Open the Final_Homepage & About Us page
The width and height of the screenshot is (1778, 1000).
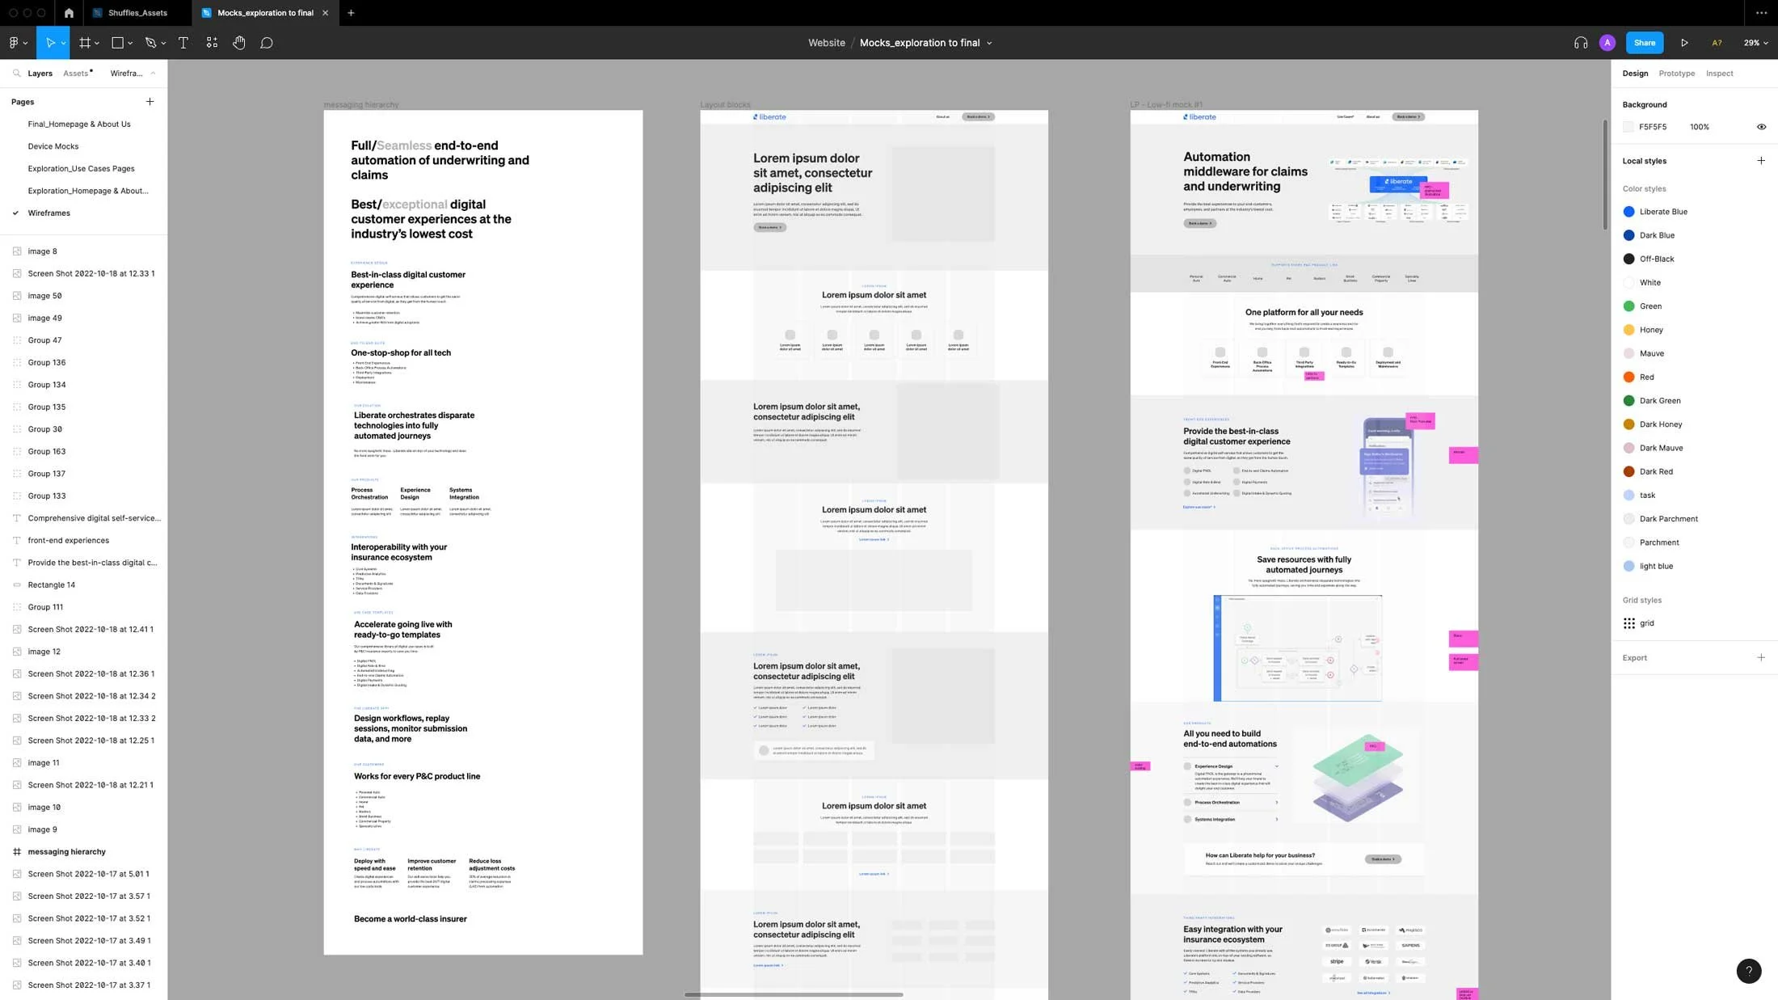pos(79,124)
